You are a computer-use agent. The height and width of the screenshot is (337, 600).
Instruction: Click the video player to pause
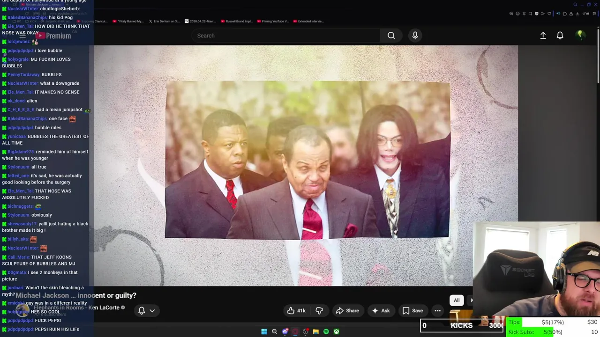(306, 165)
